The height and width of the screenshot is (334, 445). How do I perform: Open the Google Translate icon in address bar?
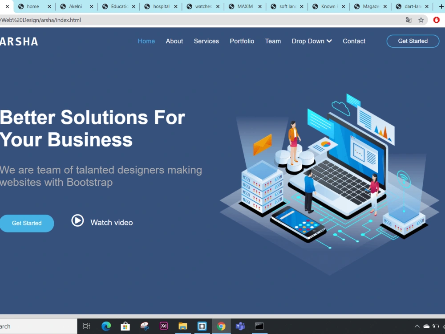click(x=409, y=20)
